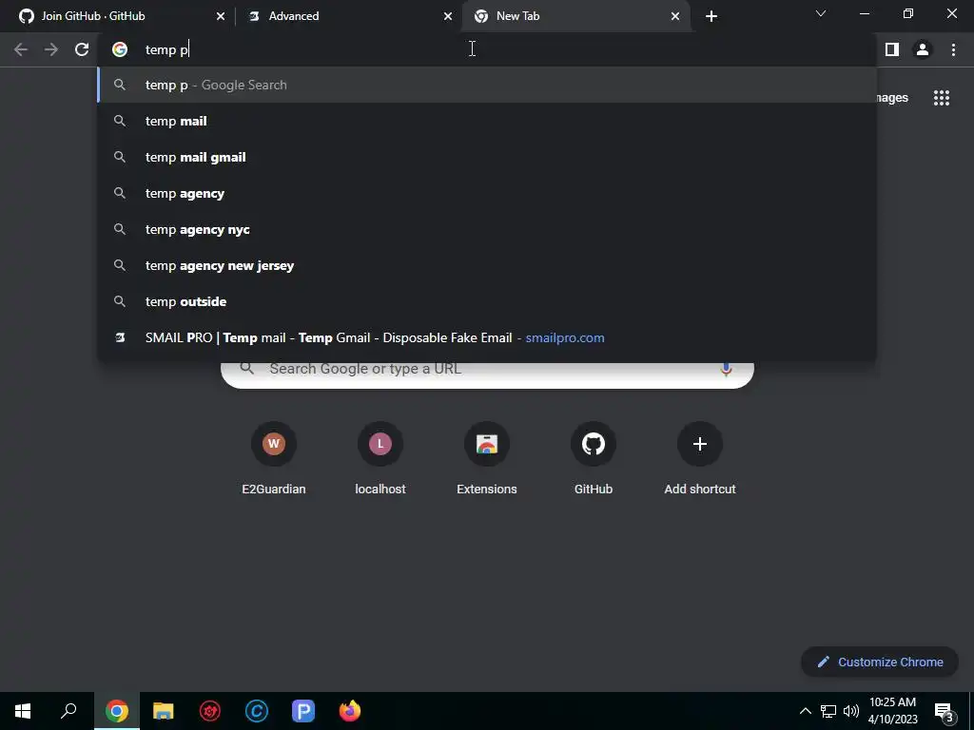Open the GitHub shortcut

(594, 459)
